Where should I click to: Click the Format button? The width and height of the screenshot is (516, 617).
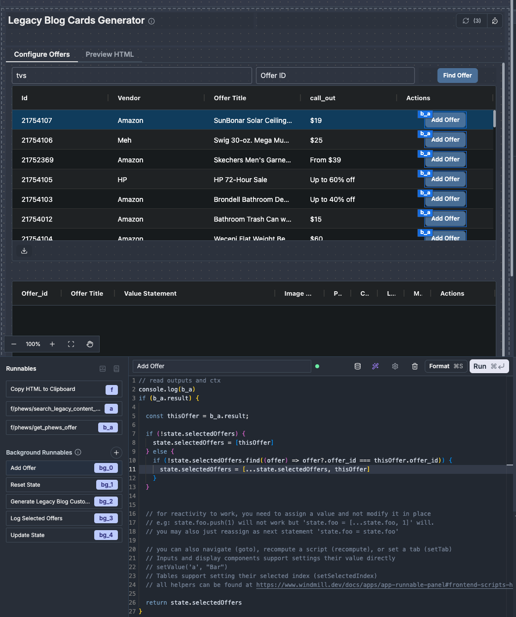(x=446, y=366)
